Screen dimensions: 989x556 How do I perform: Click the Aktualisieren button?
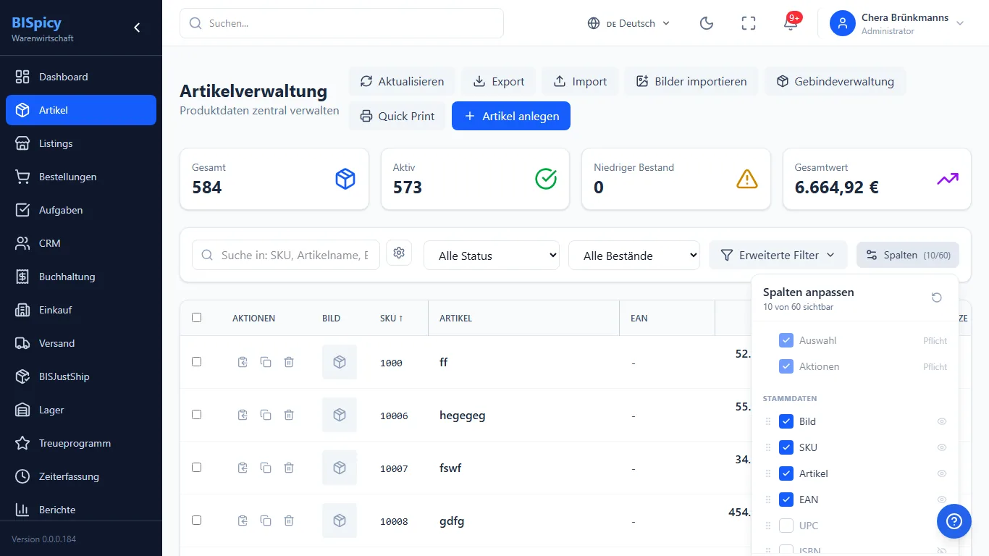(x=402, y=81)
